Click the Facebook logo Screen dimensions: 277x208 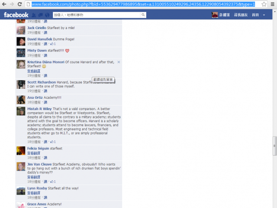coord(16,15)
